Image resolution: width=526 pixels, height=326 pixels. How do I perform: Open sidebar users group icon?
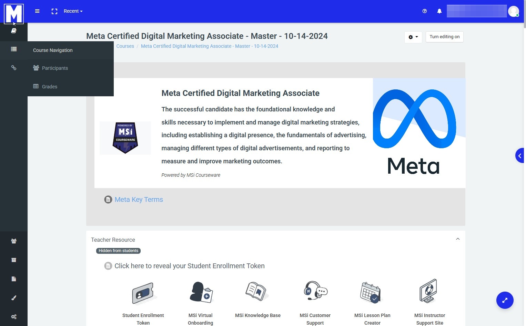click(14, 241)
